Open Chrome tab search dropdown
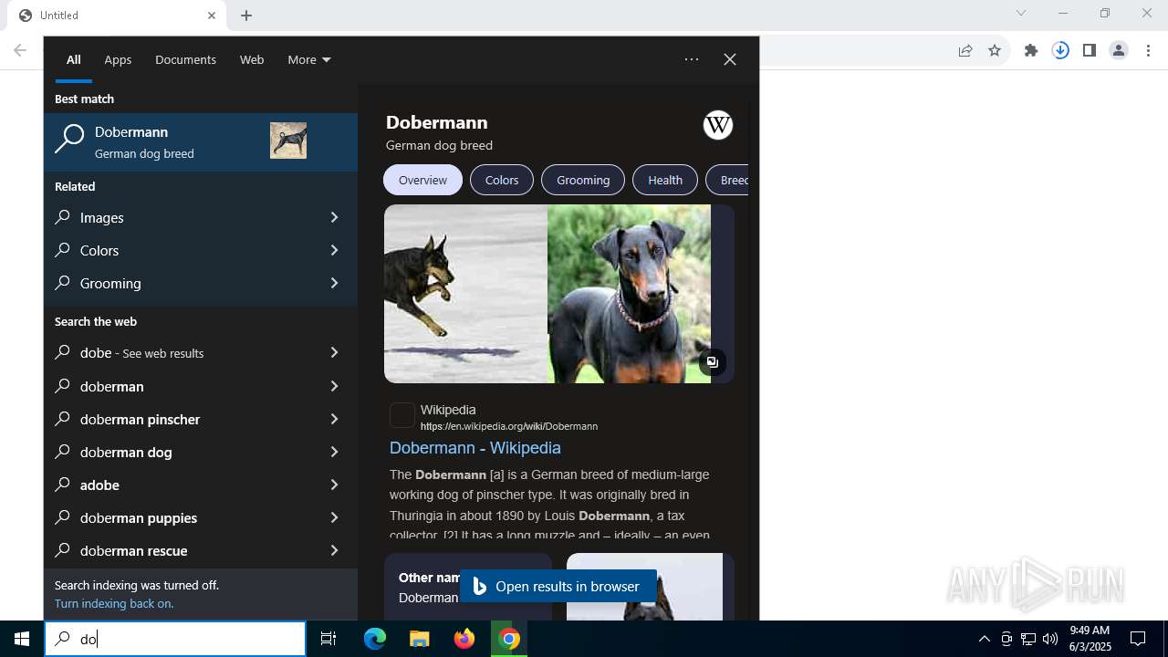Image resolution: width=1168 pixels, height=657 pixels. (x=1021, y=13)
